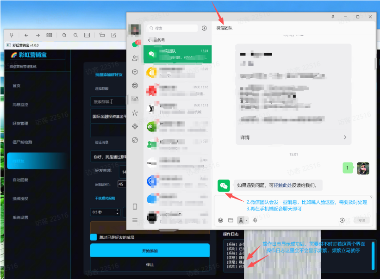Zoom out with the magnifier minus icon
Screen dimensions: 380x279
coord(75,35)
